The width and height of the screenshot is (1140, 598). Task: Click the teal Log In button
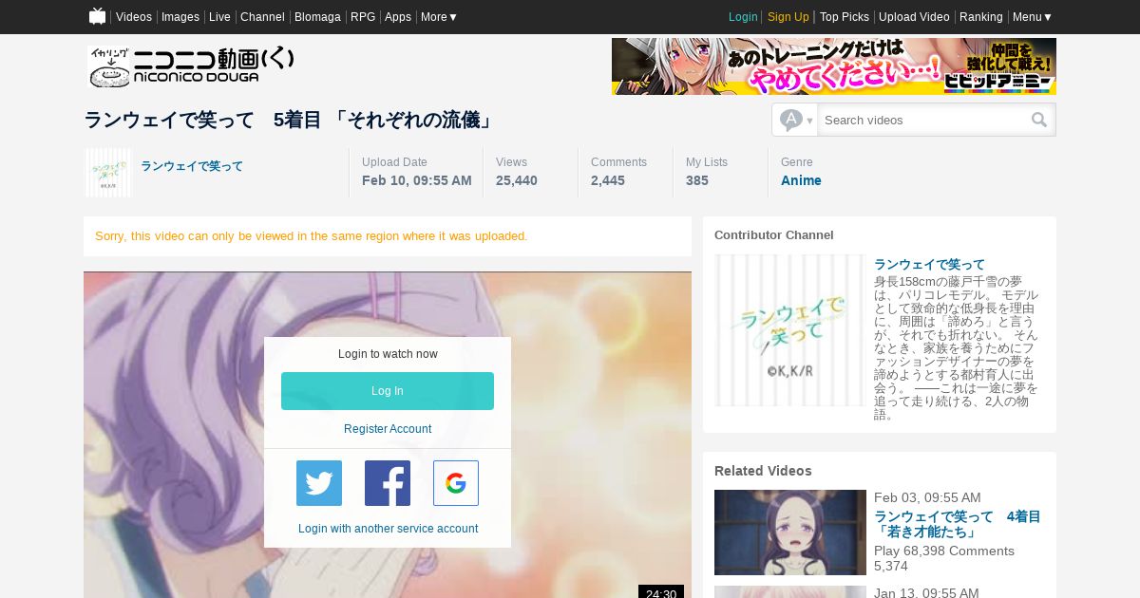(x=388, y=391)
